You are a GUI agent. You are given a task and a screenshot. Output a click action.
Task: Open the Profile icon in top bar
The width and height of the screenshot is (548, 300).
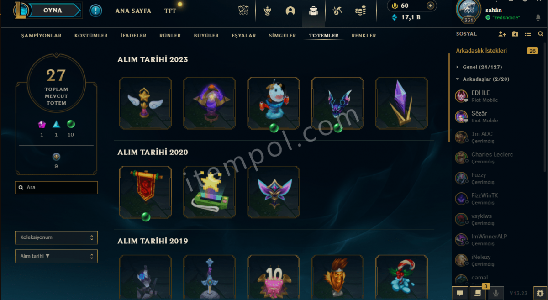click(290, 11)
